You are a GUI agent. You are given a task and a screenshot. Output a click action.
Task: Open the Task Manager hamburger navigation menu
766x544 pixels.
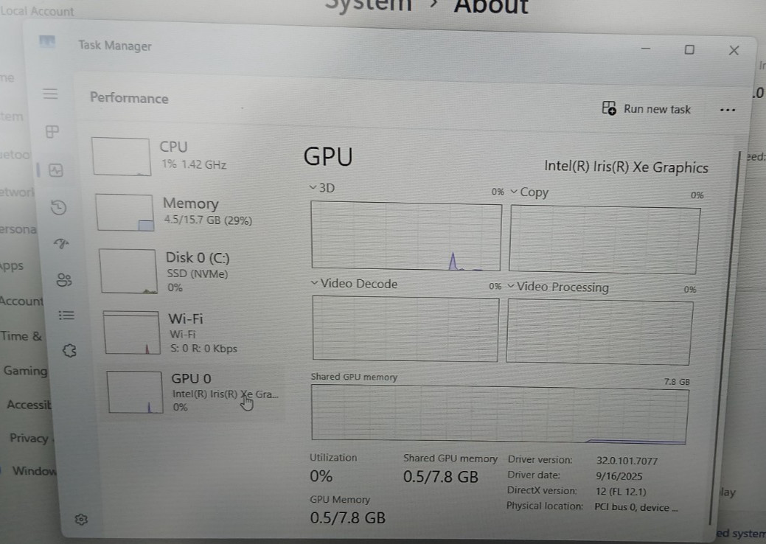50,94
